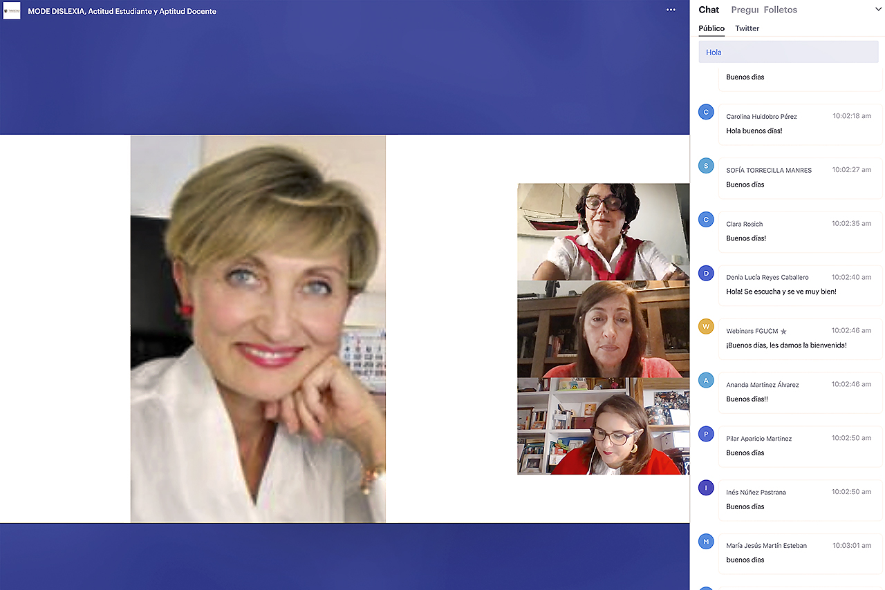Click the name Carolina Huidobro Pérez

point(761,117)
